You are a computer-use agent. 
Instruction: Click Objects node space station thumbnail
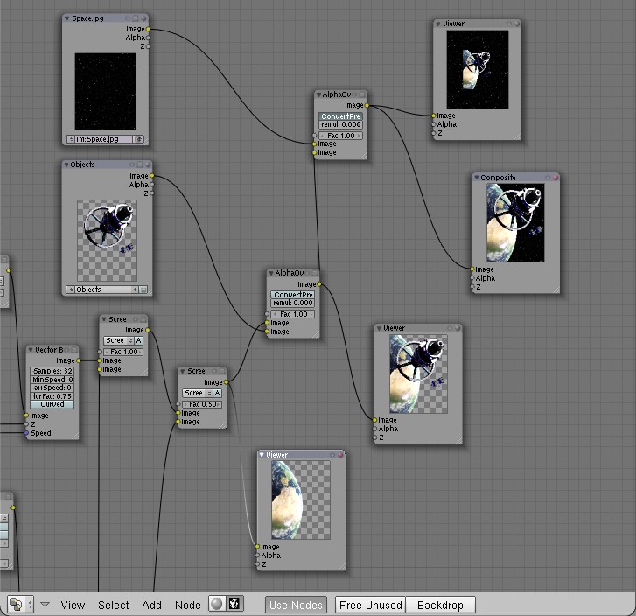point(107,241)
